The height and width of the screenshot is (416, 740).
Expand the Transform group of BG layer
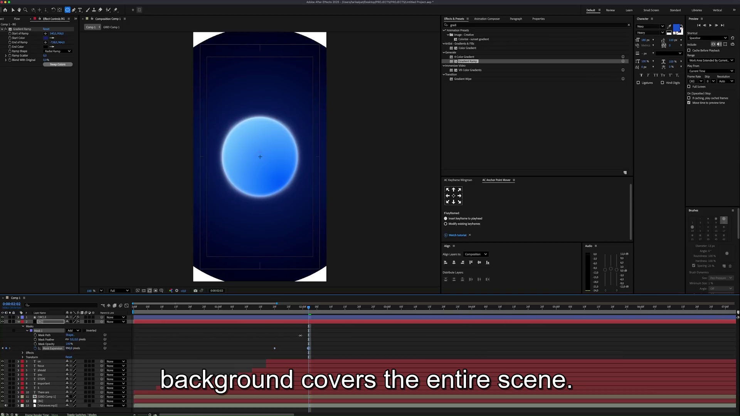click(22, 357)
